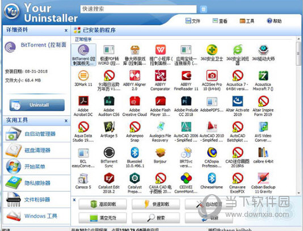This screenshot has height=231, width=303.
Task: Open the 帮助 menu
Action: click(274, 21)
